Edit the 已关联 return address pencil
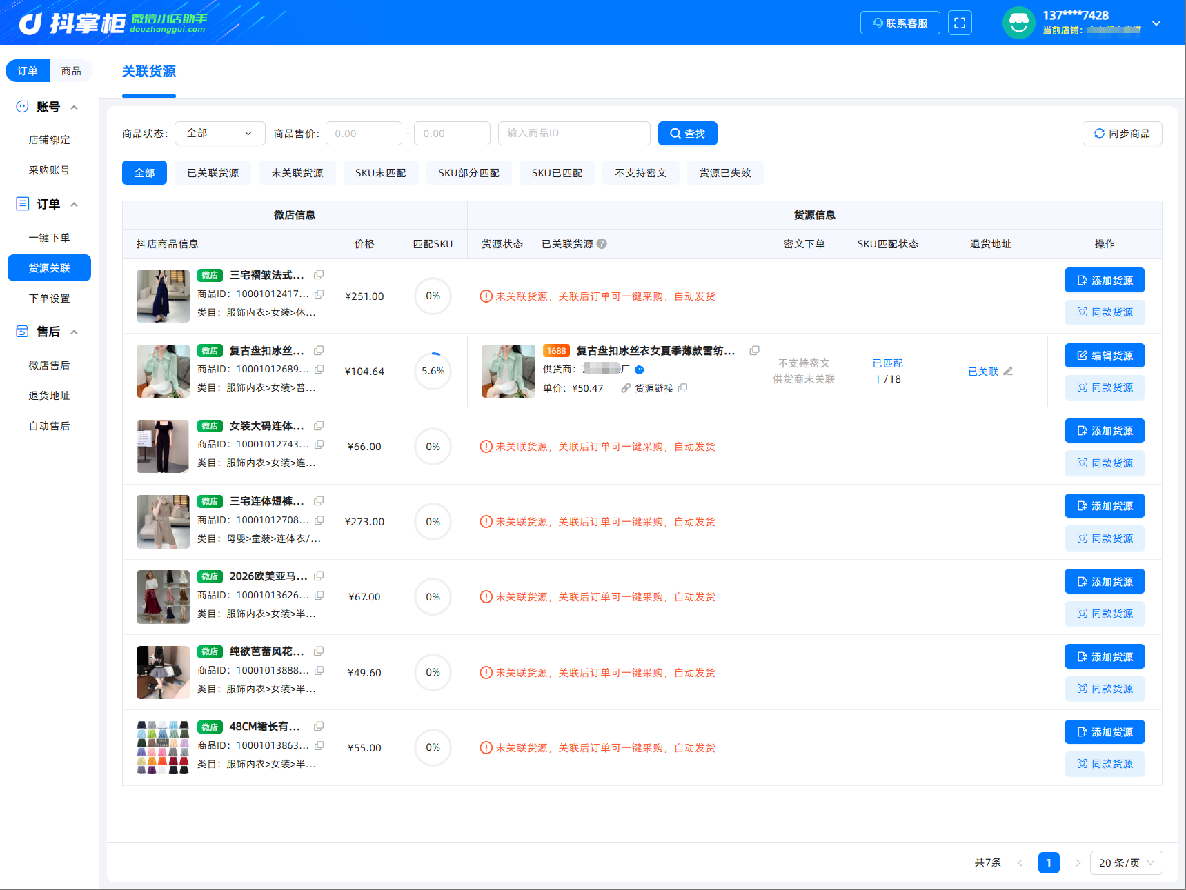1186x890 pixels. click(x=1008, y=371)
